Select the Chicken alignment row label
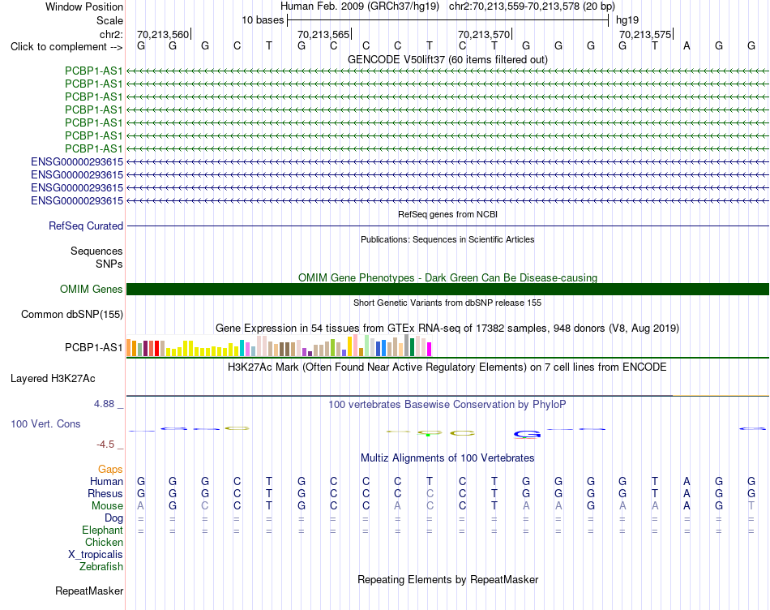Image resolution: width=770 pixels, height=610 pixels. coord(104,542)
